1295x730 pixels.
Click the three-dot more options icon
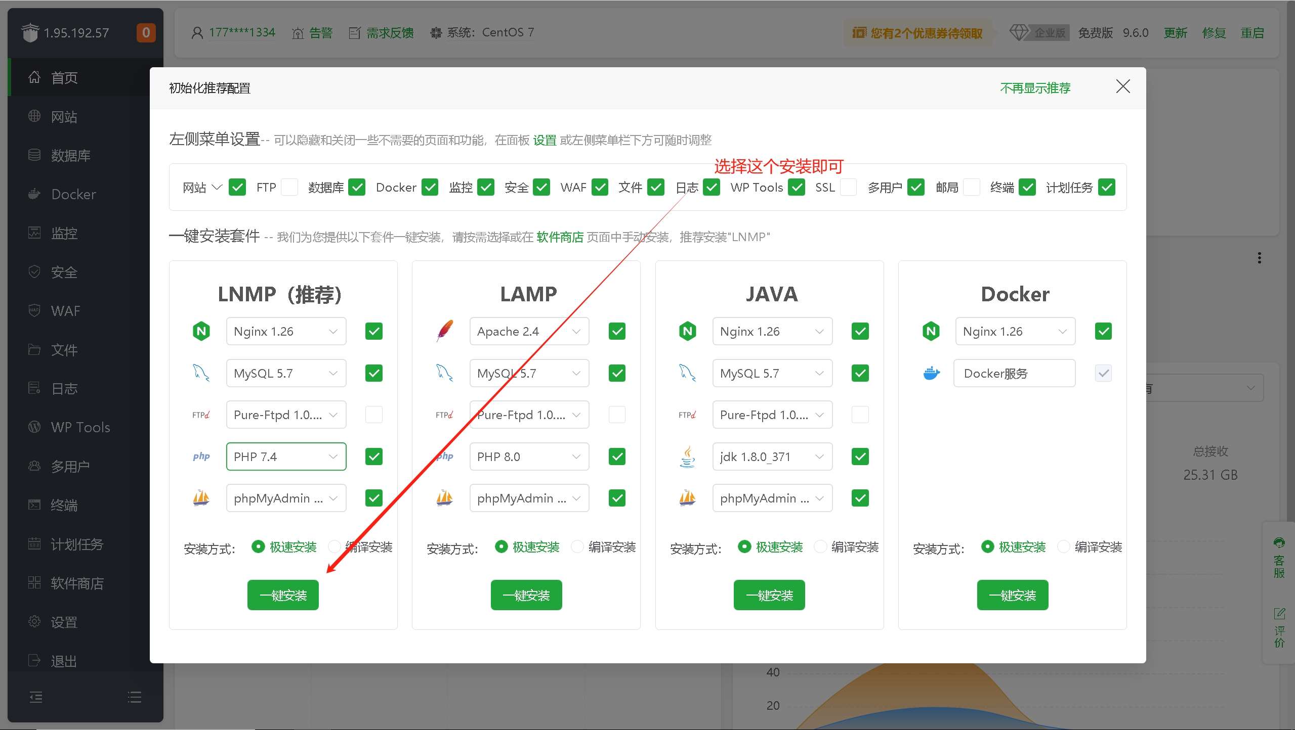[1259, 258]
